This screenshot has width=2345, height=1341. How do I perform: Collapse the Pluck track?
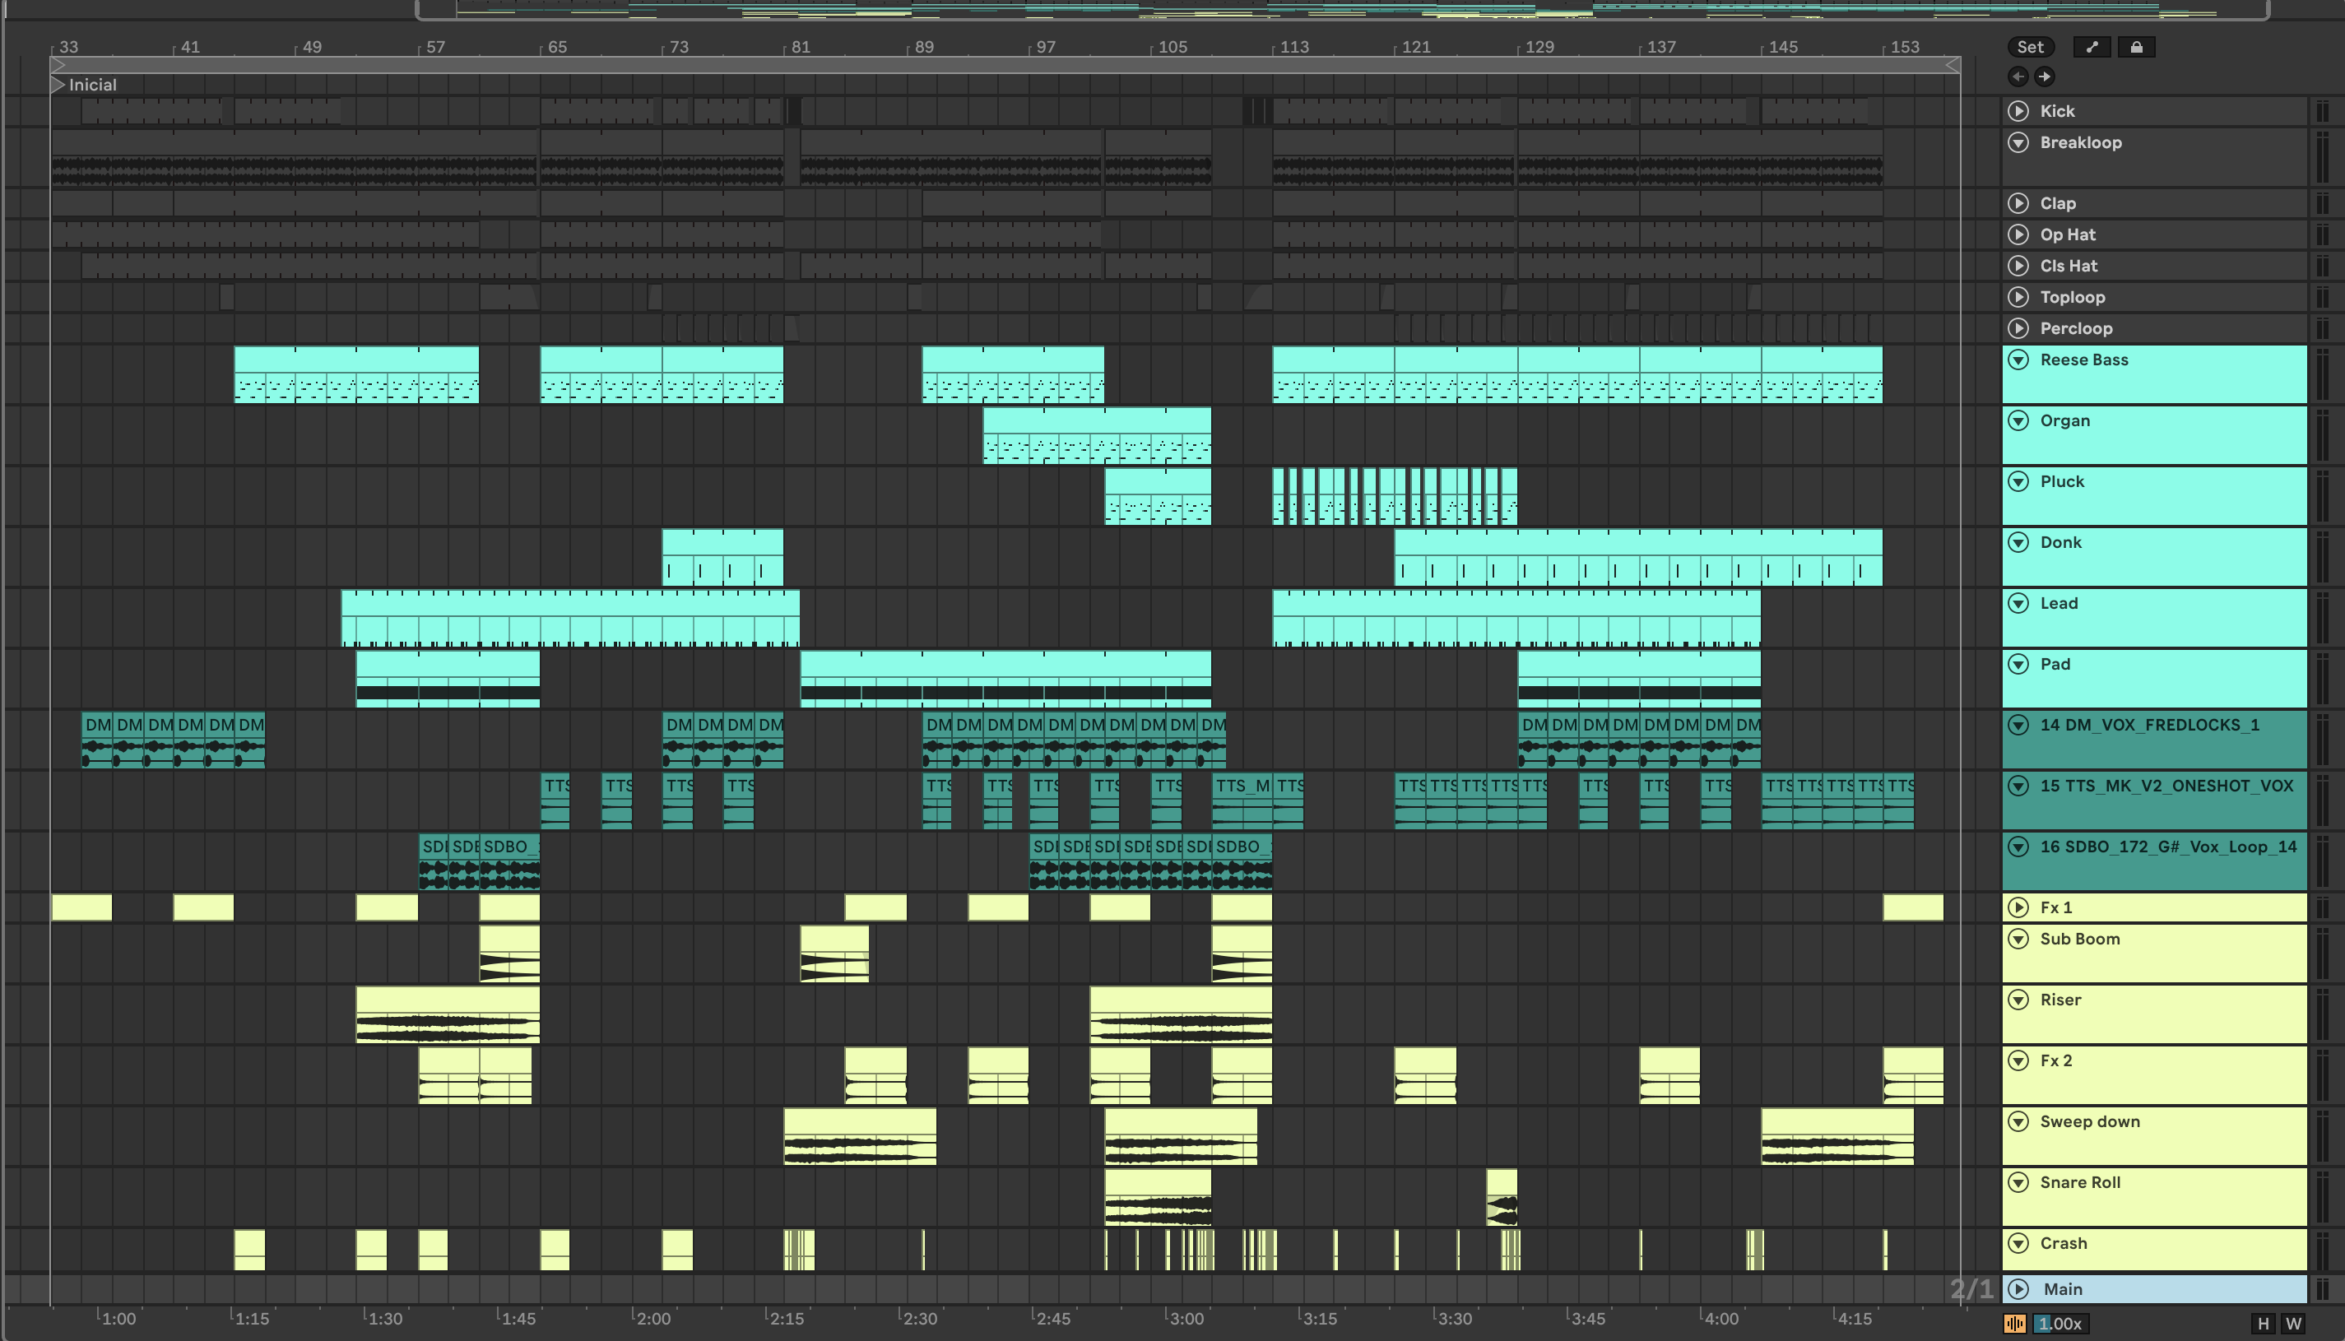click(x=2018, y=480)
